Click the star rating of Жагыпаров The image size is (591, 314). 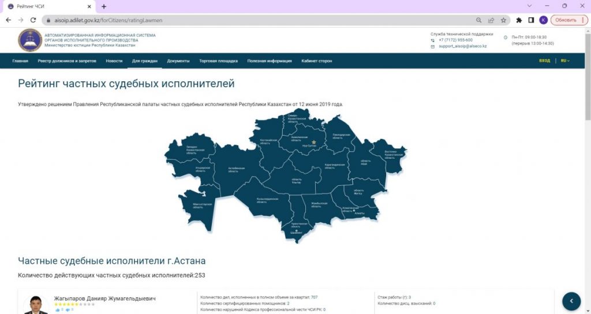coord(74,304)
